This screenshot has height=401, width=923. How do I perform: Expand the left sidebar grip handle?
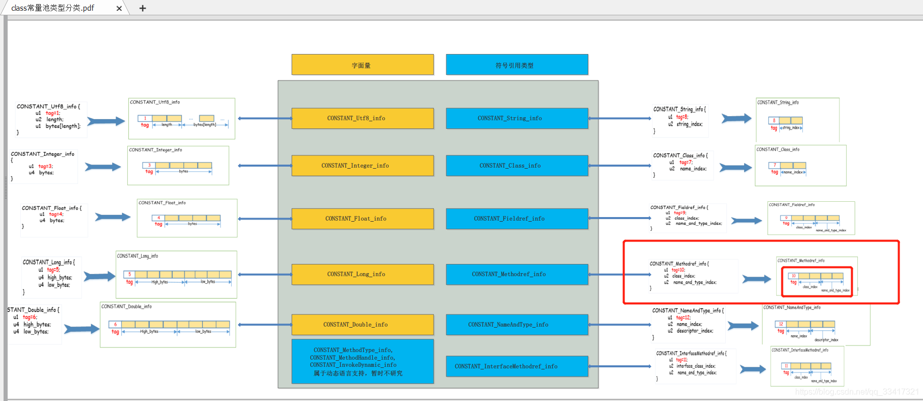click(6, 187)
